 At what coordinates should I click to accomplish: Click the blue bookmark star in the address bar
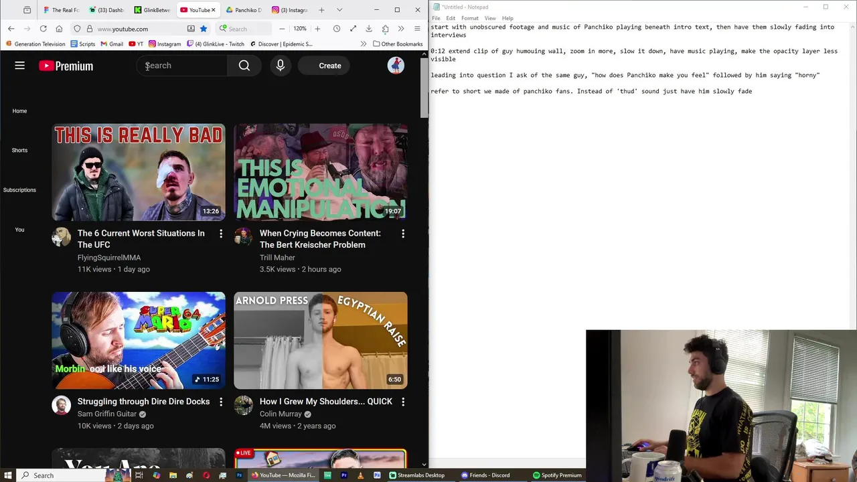point(204,29)
